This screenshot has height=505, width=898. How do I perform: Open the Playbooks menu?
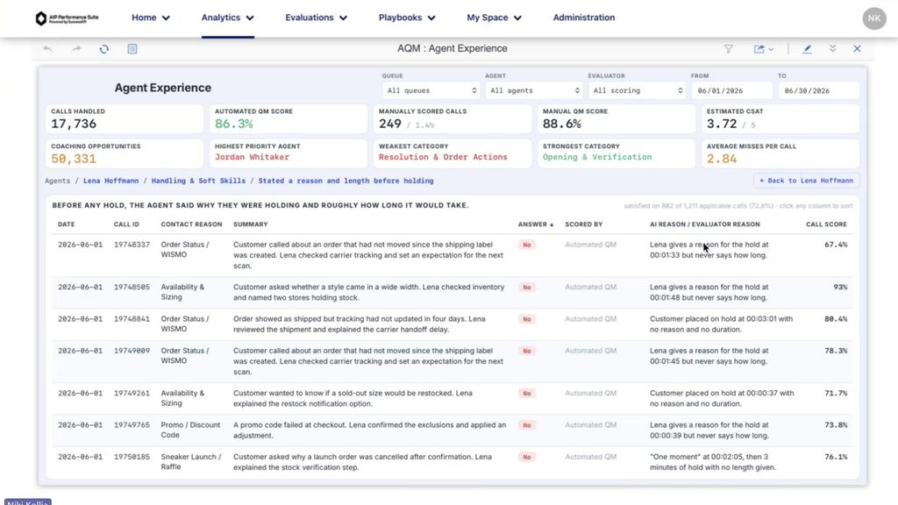pyautogui.click(x=407, y=18)
